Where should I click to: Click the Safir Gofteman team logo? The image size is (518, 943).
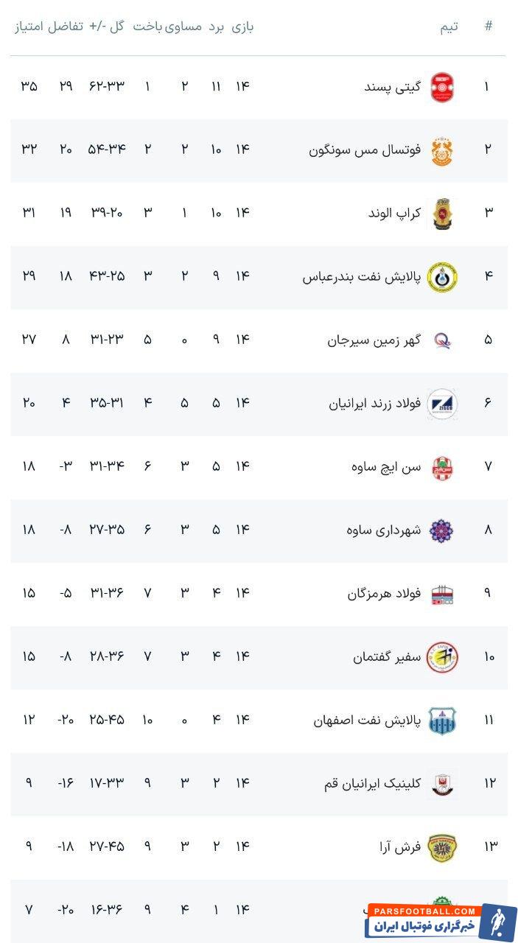(x=441, y=657)
